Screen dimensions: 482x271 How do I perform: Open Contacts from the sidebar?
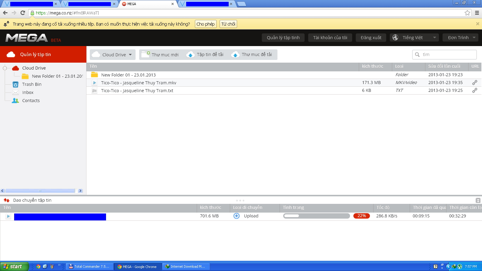coord(31,101)
